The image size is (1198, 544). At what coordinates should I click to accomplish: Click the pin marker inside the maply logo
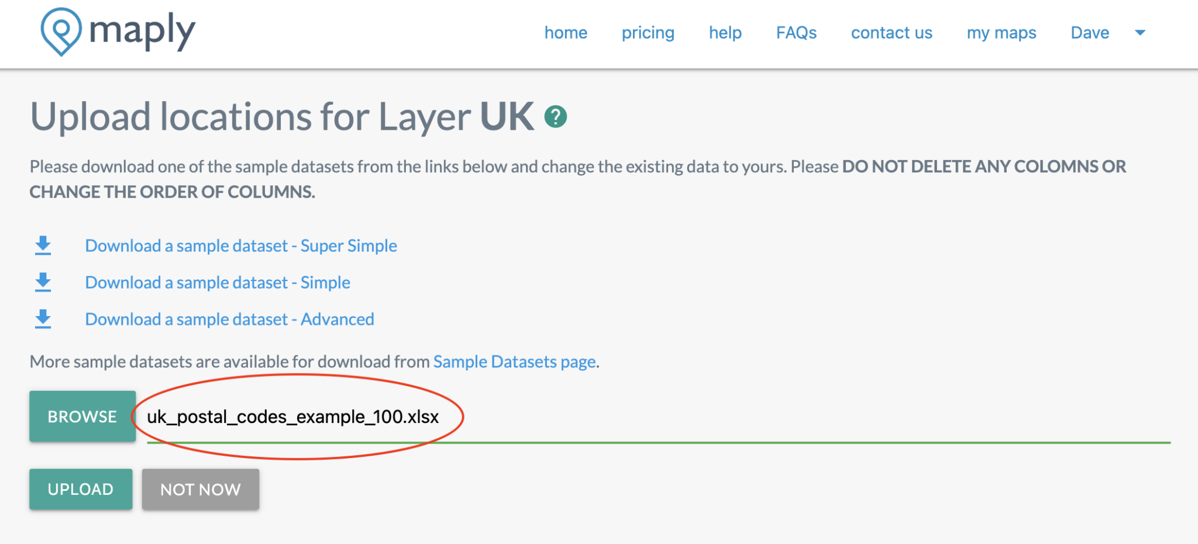tap(61, 32)
